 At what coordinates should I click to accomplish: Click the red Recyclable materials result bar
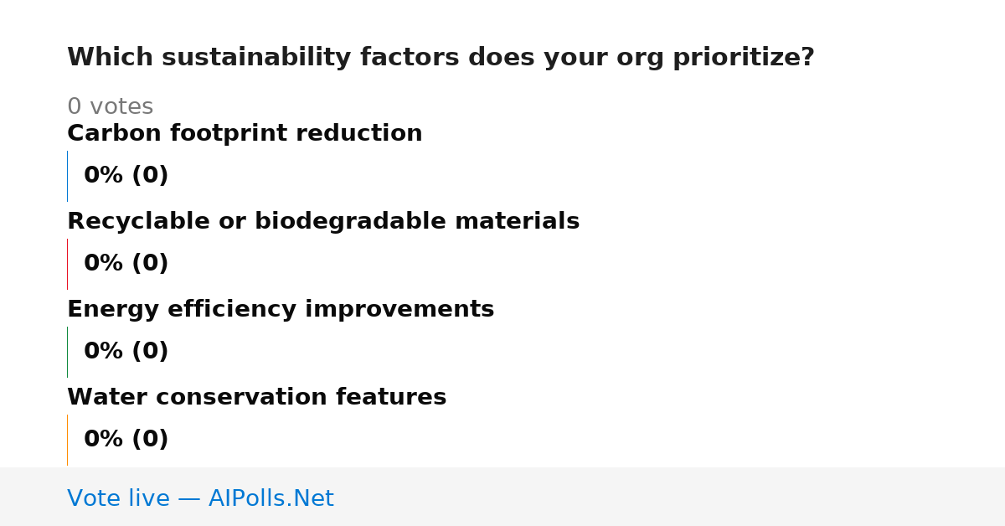67,264
